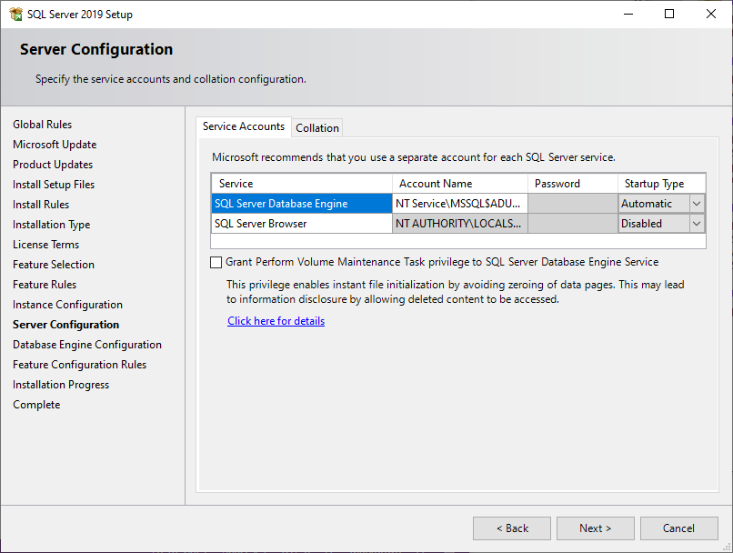Click the SQL Server Setup title bar icon
This screenshot has width=733, height=553.
tap(15, 15)
